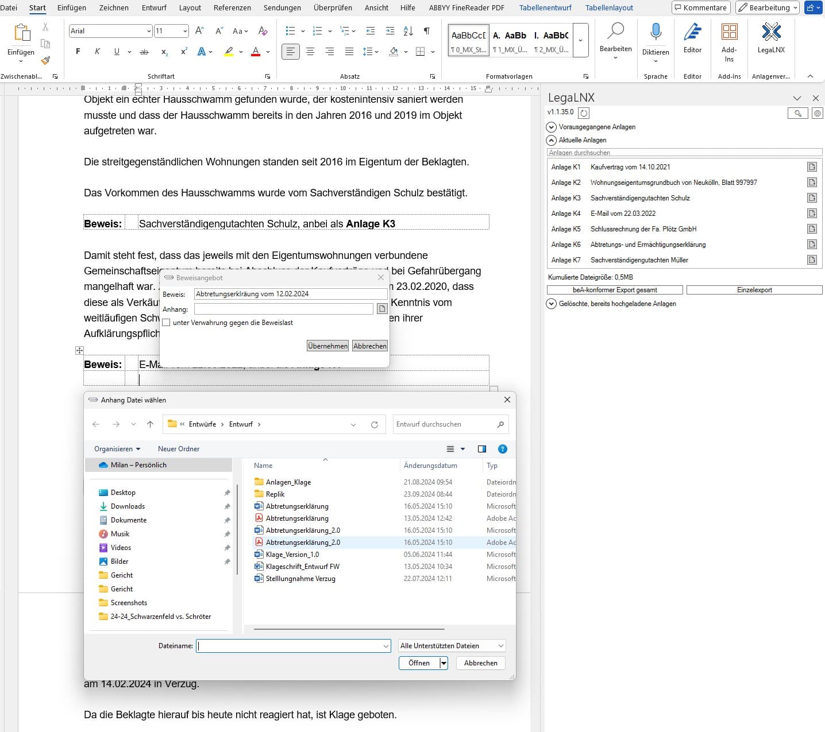Open the Editor icon in the ribbon
This screenshot has width=825, height=732.
tap(692, 34)
